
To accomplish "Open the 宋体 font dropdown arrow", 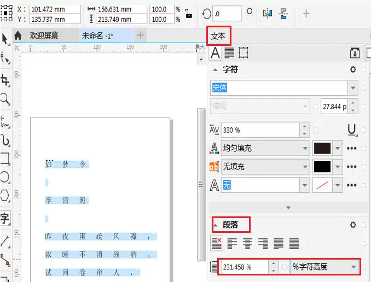I will click(x=353, y=88).
